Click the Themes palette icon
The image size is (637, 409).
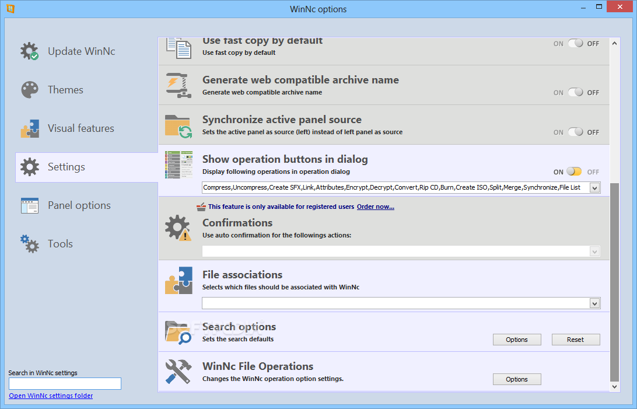[30, 90]
